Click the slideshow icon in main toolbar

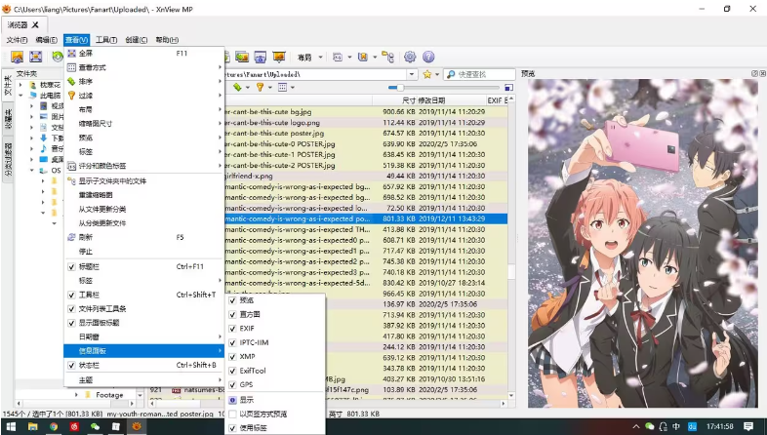click(x=279, y=58)
